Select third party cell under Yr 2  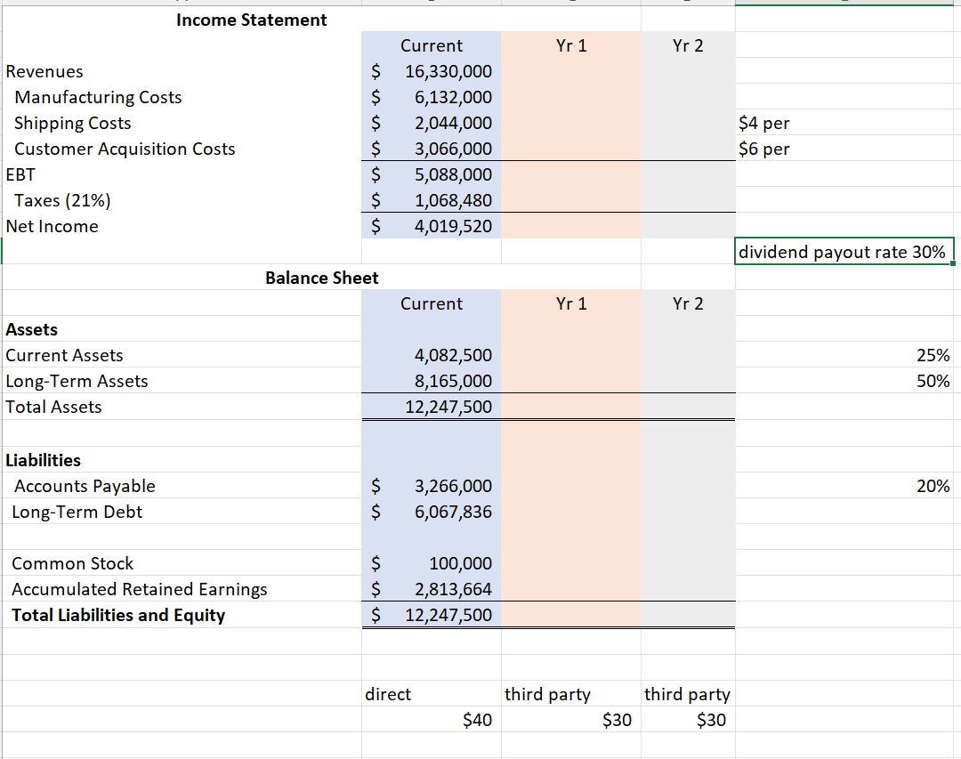pos(688,693)
